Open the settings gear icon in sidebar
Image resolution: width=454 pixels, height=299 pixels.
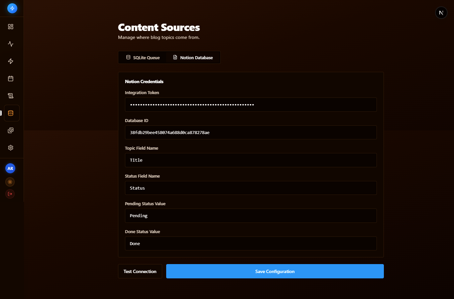11,148
